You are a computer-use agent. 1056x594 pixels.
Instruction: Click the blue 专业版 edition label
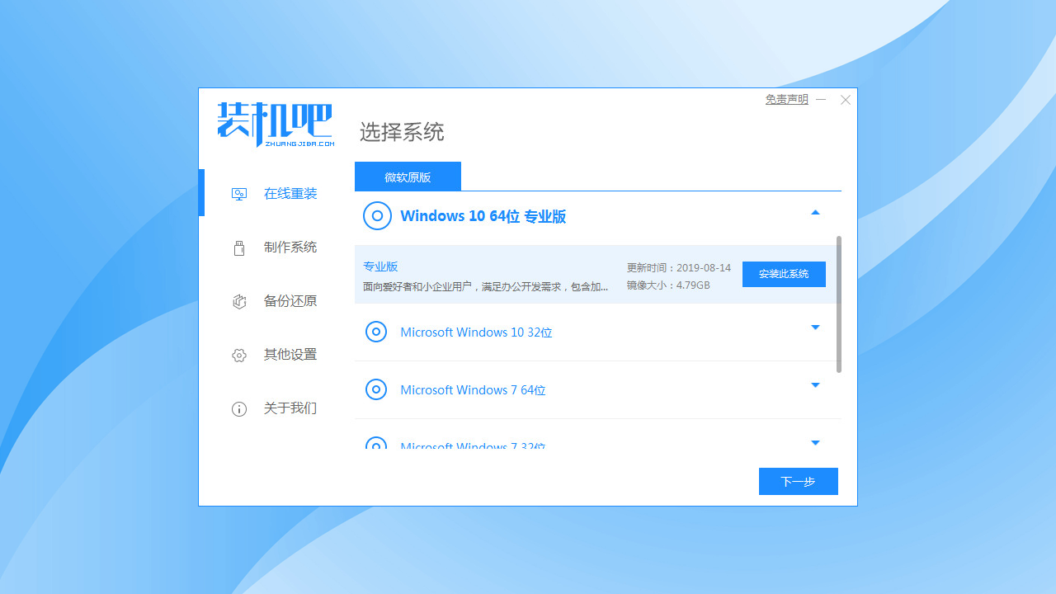pos(380,266)
